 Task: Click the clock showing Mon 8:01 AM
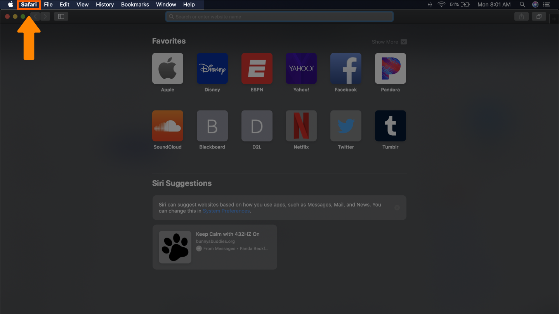tap(494, 5)
